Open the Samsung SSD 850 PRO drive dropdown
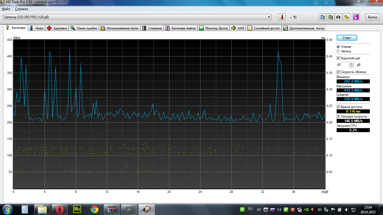 click(137, 17)
